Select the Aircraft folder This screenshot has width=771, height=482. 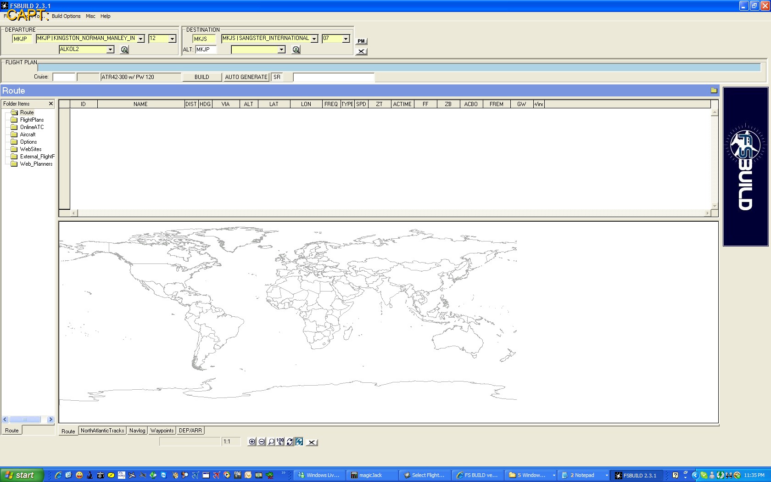[x=28, y=135]
